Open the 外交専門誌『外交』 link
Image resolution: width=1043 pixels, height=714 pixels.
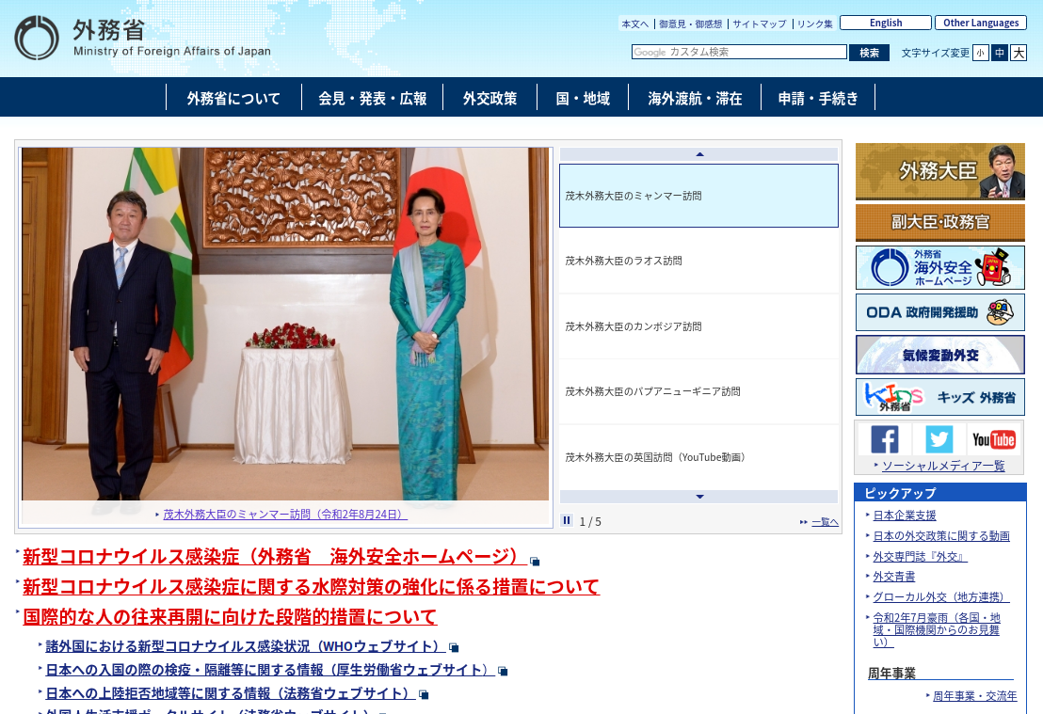point(920,557)
